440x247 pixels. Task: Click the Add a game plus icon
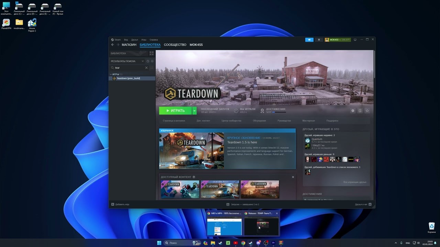(112, 204)
